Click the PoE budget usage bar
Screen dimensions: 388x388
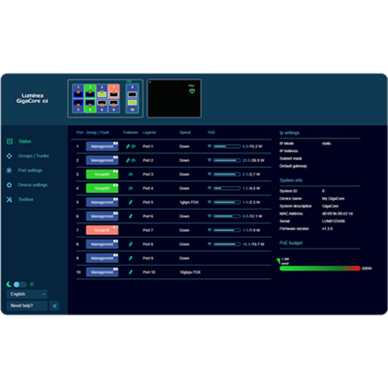(320, 268)
